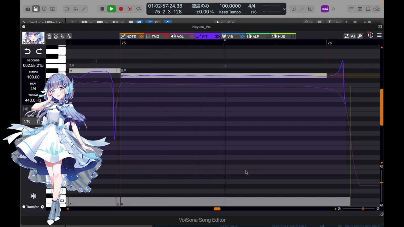The height and width of the screenshot is (227, 404).
Task: Click the Stop button in Logic transport
Action: (x=102, y=9)
